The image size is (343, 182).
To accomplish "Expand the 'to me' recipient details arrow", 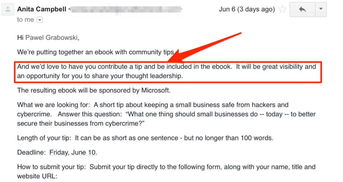I will click(x=40, y=20).
